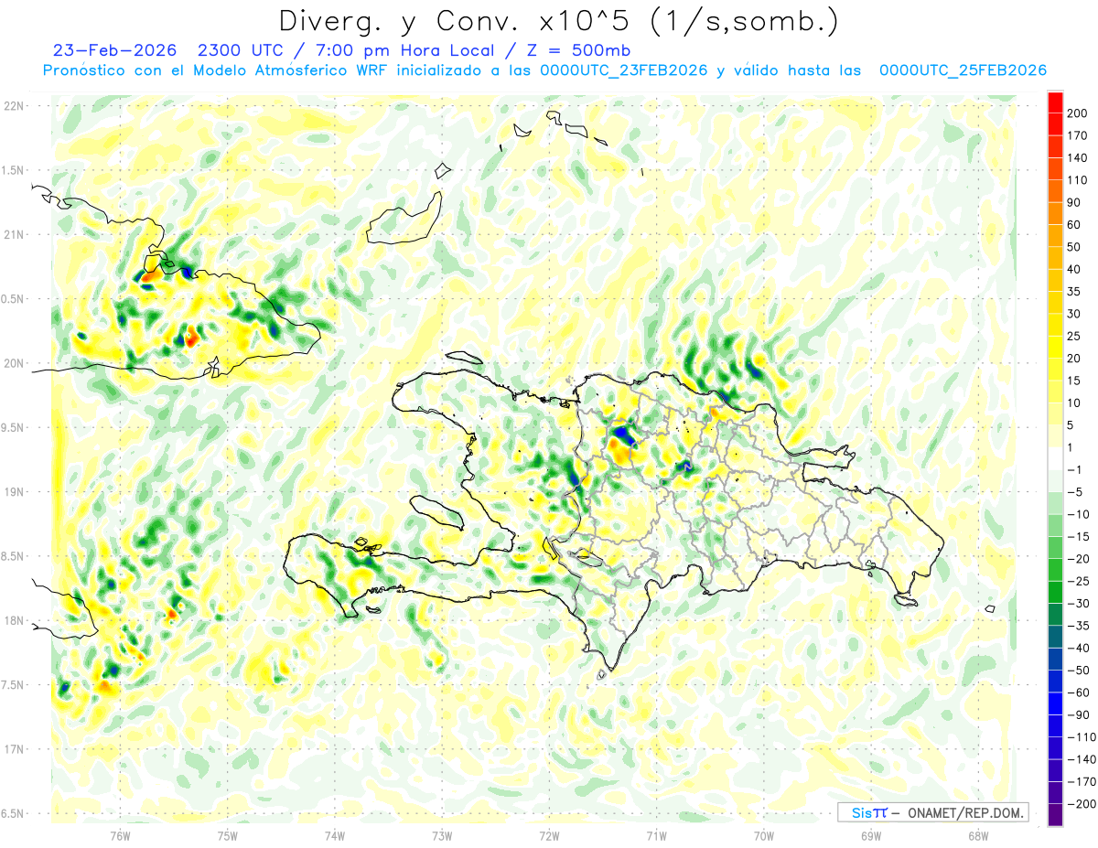The width and height of the screenshot is (1098, 848).
Task: Click the red swatch above the 200 mark
Action: click(x=1055, y=102)
